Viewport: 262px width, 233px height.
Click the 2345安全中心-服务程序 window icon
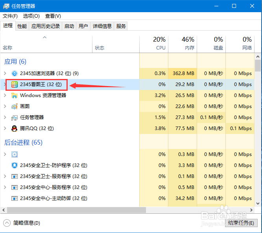point(15,187)
